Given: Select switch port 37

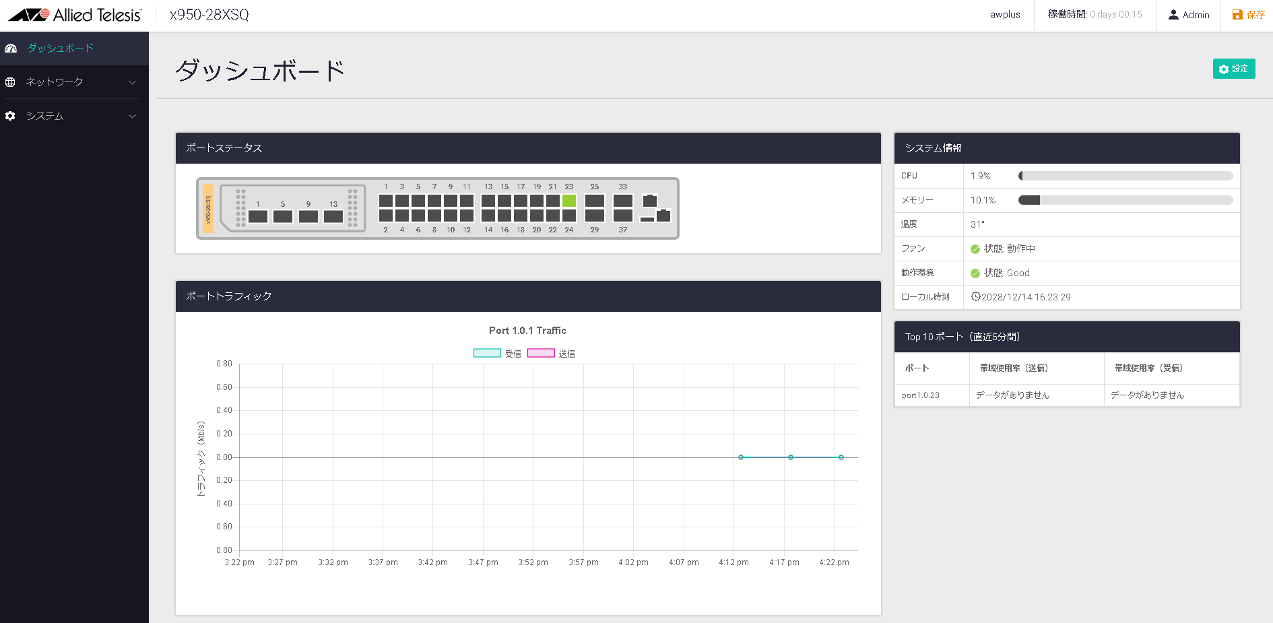Looking at the screenshot, I should pos(623,216).
